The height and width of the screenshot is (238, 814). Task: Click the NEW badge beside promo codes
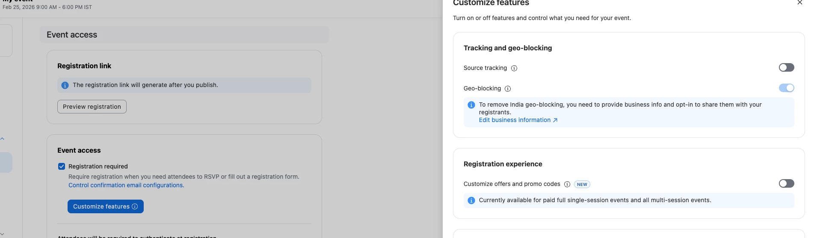click(582, 184)
